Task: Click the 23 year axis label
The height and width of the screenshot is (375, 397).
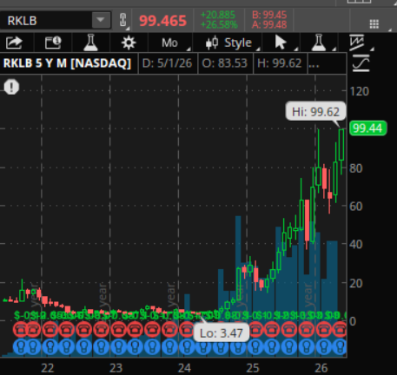Action: [x=116, y=368]
